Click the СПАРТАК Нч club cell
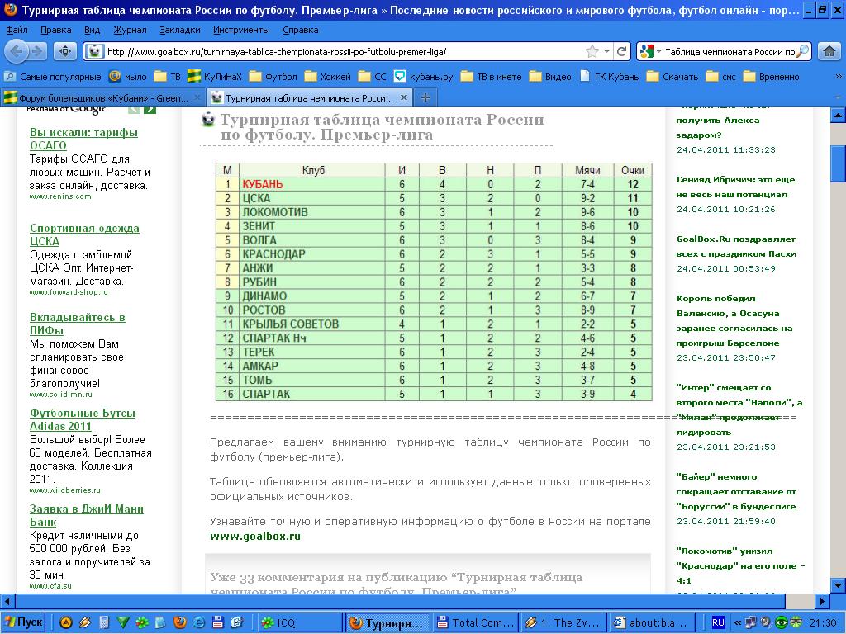846x634 pixels. 311,338
